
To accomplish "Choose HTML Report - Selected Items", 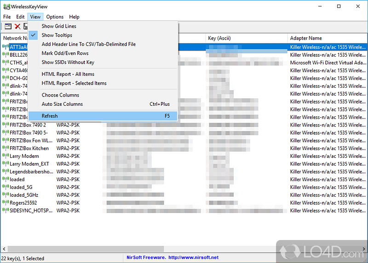I will [x=103, y=83].
